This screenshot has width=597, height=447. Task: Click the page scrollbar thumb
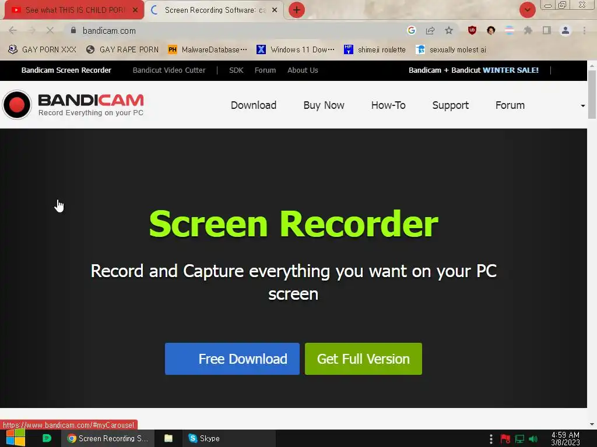pos(592,94)
